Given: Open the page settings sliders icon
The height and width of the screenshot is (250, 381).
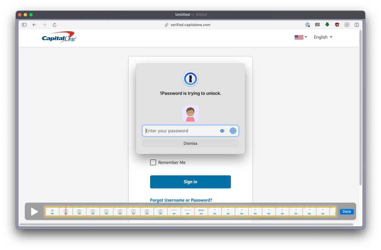Looking at the screenshot, I should point(347,25).
